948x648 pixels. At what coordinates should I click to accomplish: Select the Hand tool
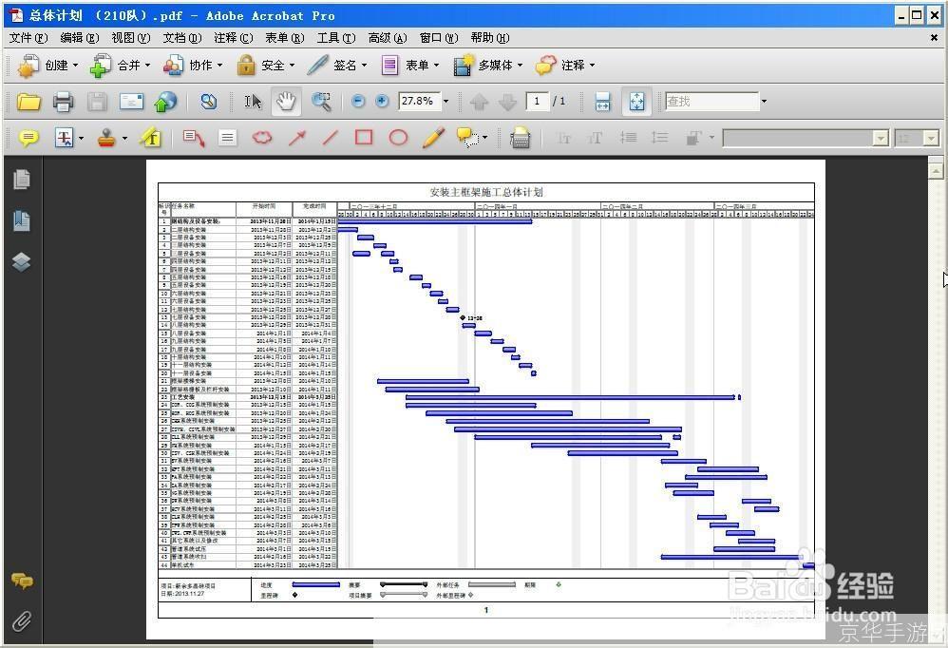[286, 102]
